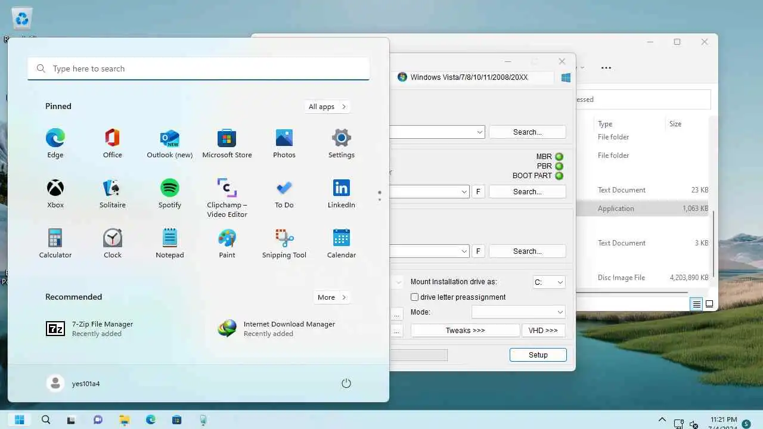Switch to large thumbnails view in File Explorer

pos(709,304)
